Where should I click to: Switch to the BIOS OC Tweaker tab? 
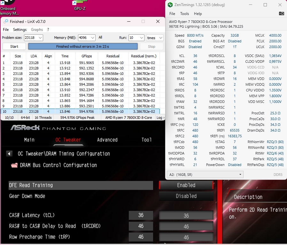(68, 140)
